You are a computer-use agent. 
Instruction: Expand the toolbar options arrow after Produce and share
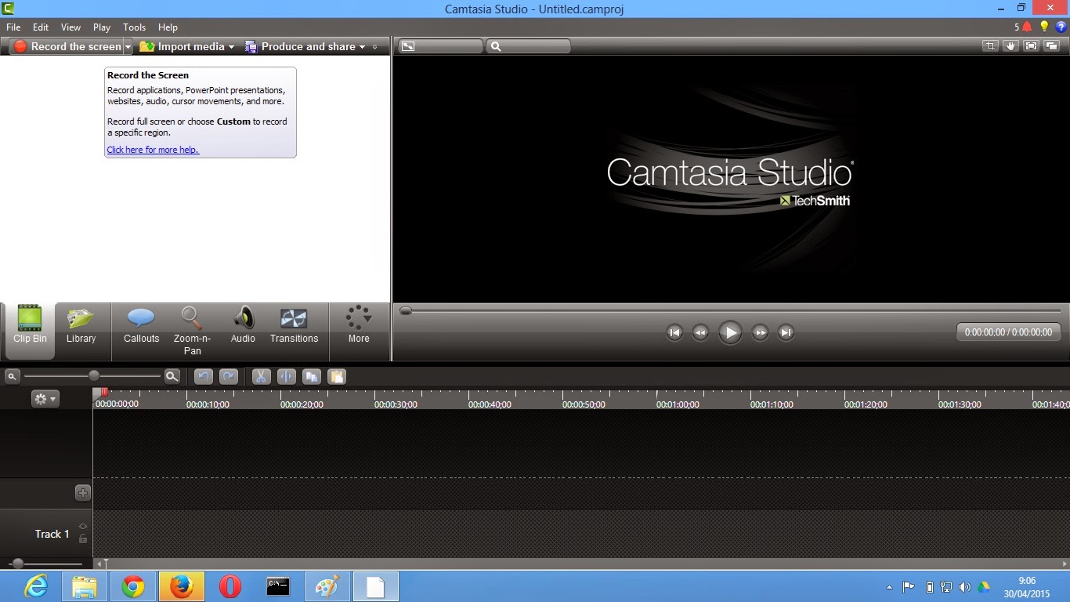374,47
